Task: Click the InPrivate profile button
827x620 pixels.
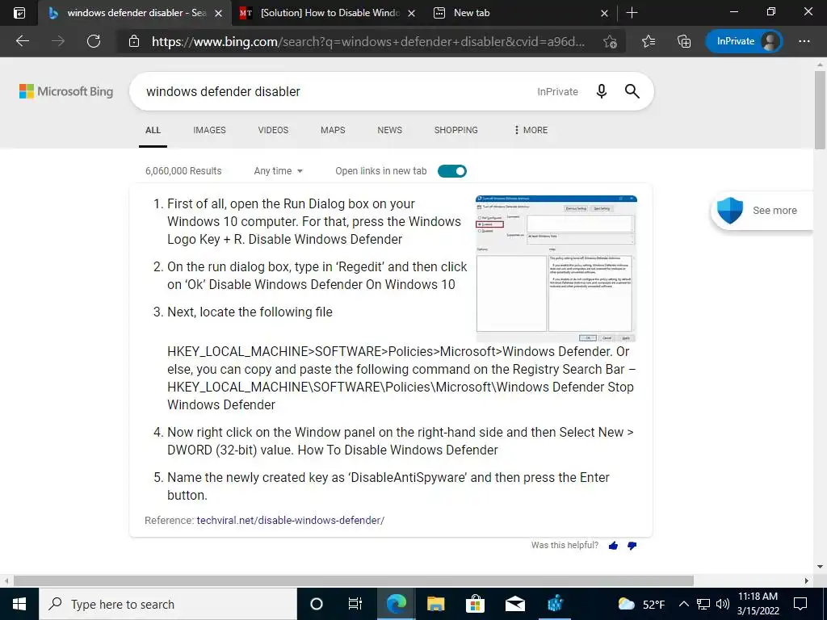Action: point(744,41)
